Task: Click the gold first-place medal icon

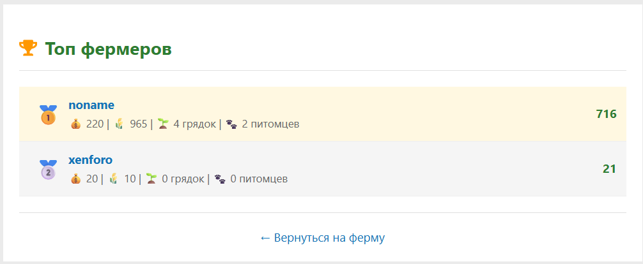Action: (48, 115)
